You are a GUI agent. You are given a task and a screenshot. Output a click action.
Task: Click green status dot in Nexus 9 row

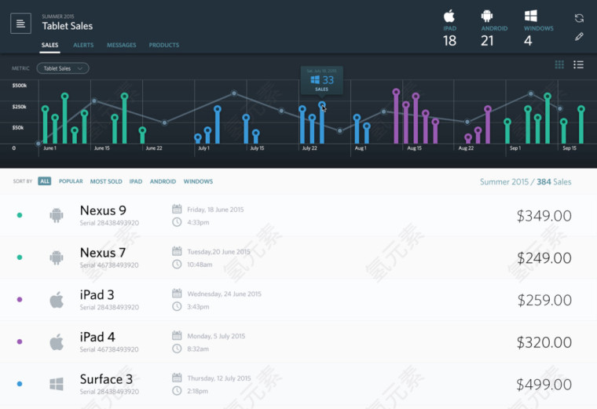pyautogui.click(x=20, y=215)
